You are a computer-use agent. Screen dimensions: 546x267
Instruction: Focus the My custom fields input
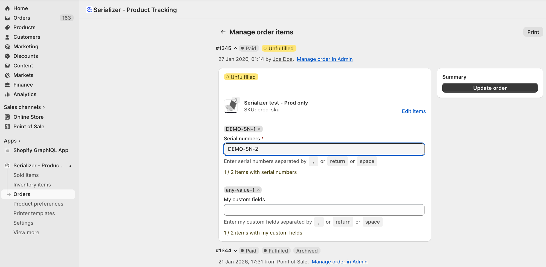coord(324,210)
